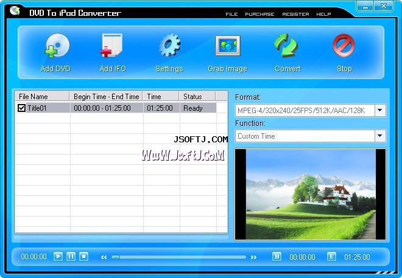Click the Grab Image picture icon
This screenshot has height=278, width=402.
228,46
